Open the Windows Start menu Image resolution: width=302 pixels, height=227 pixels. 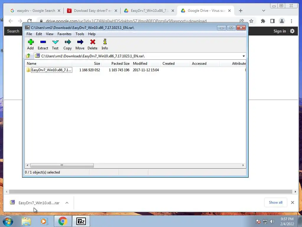tap(8, 221)
